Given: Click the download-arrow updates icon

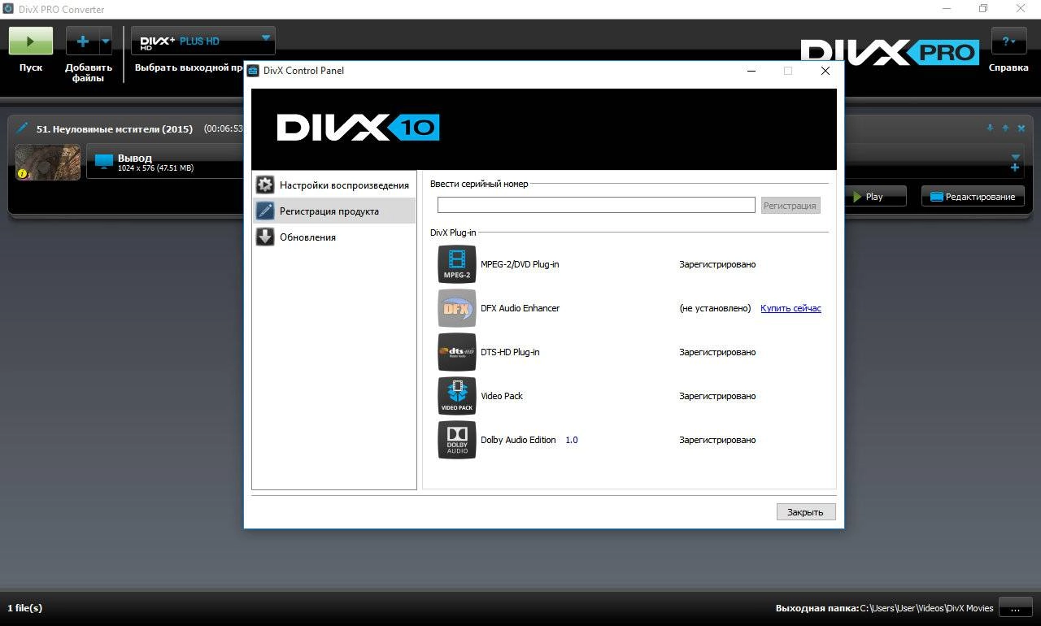Looking at the screenshot, I should point(265,237).
